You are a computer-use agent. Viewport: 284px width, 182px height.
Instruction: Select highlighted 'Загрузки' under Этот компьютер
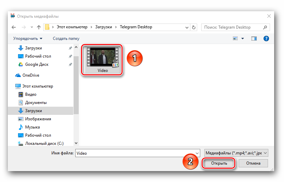click(x=41, y=111)
